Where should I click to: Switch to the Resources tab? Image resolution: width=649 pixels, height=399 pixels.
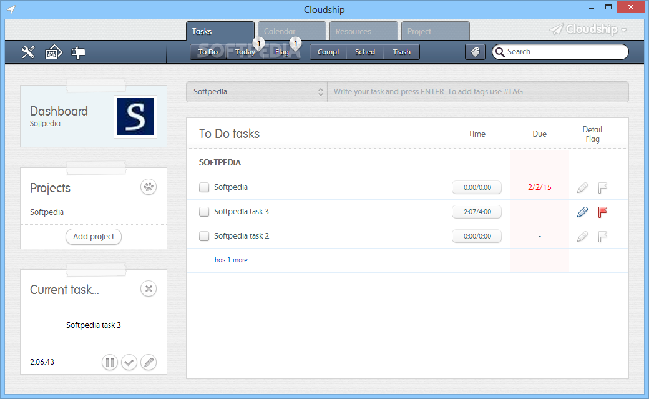tap(363, 31)
